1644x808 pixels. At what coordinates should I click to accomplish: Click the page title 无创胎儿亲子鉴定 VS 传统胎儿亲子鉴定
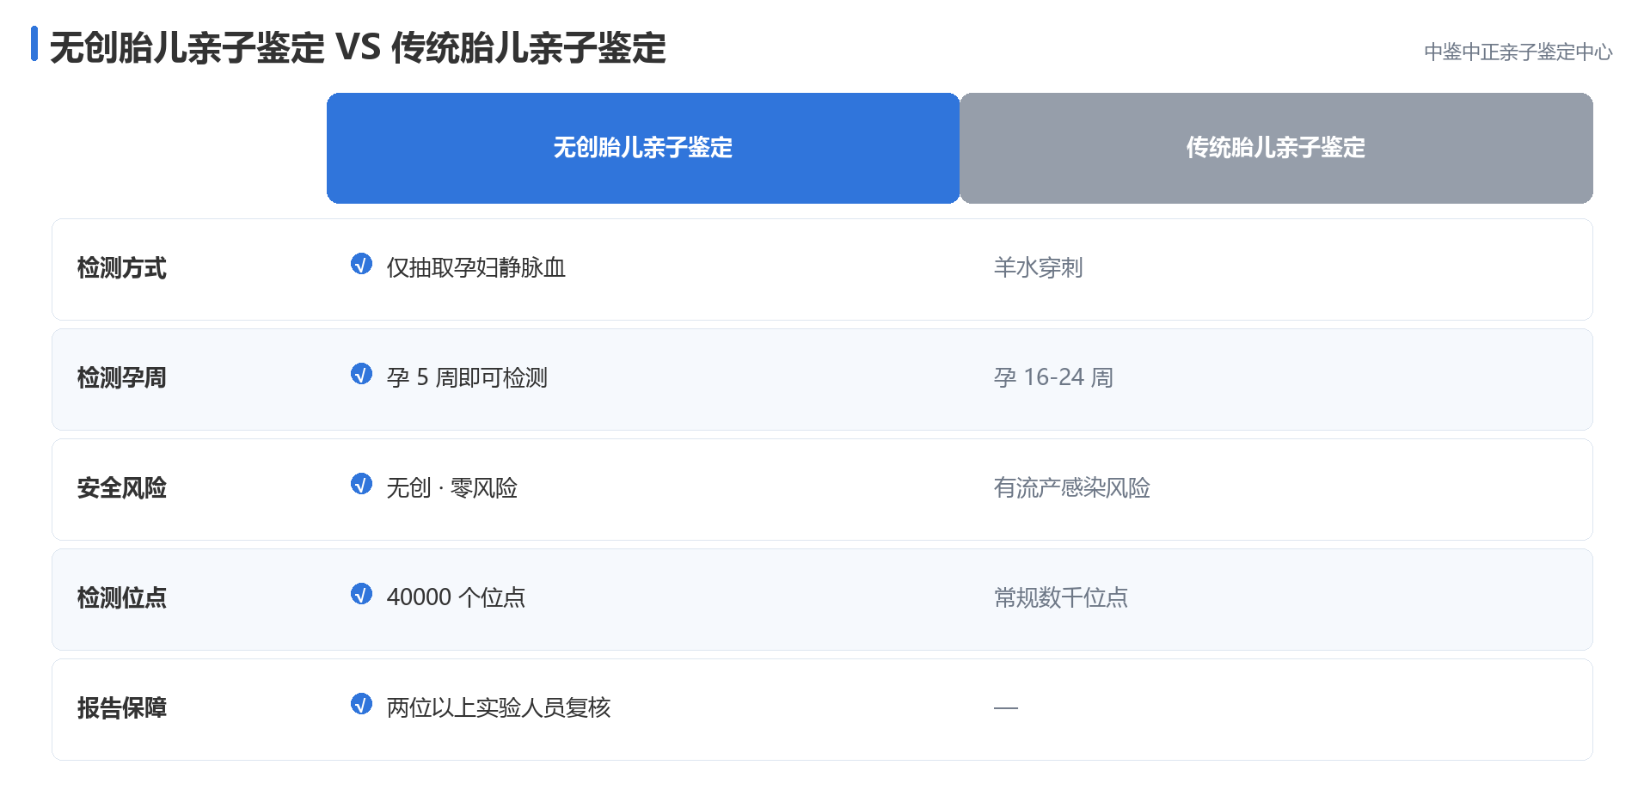(358, 47)
